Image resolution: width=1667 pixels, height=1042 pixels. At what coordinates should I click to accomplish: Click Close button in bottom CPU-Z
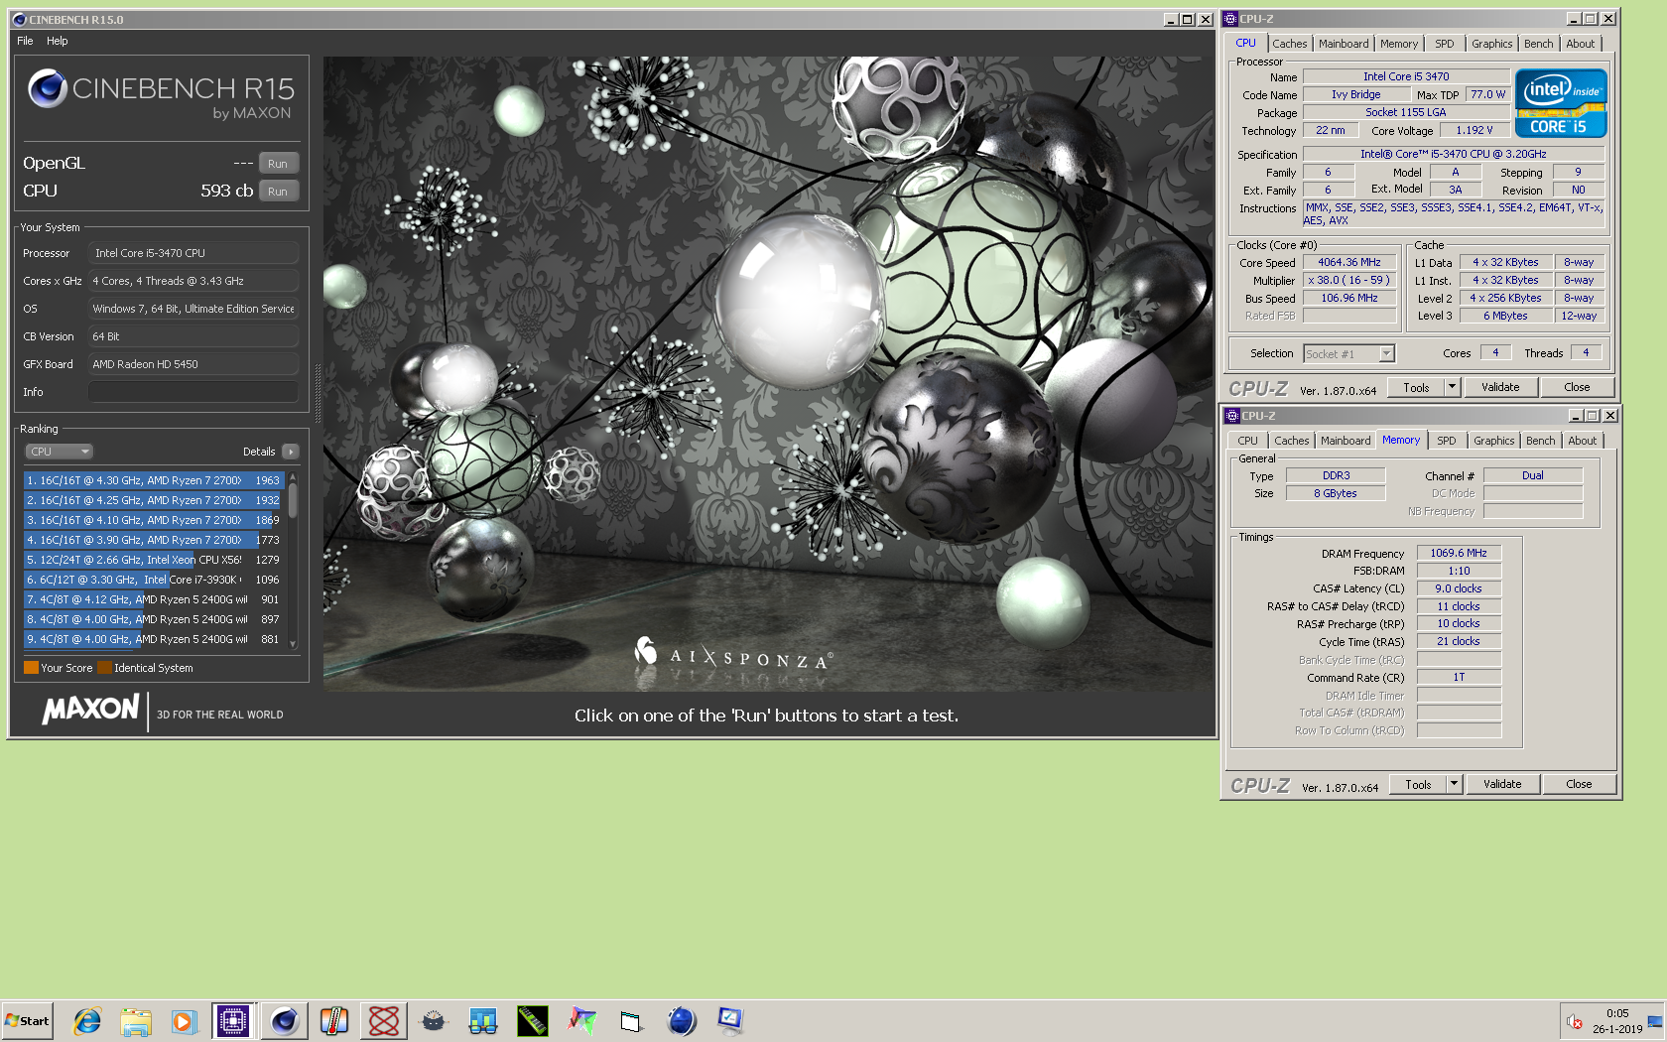click(x=1579, y=785)
